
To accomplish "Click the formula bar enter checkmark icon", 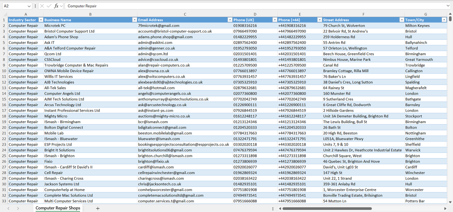I will pos(49,6).
